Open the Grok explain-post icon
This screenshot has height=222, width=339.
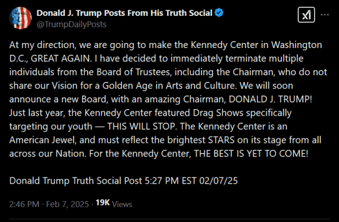click(306, 15)
